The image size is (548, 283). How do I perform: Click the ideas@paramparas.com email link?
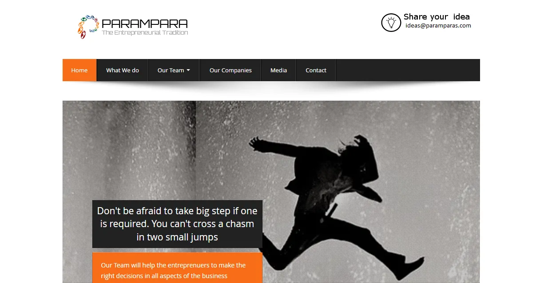pyautogui.click(x=438, y=26)
